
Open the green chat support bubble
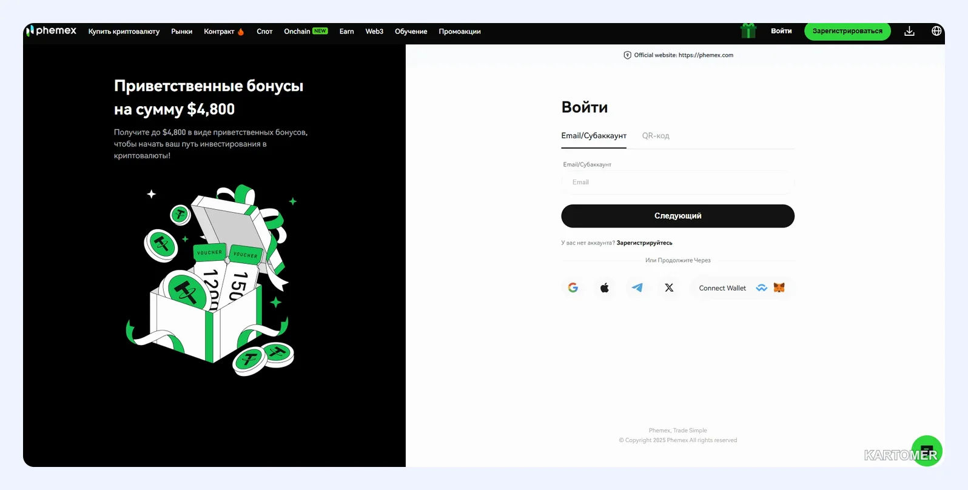click(x=927, y=451)
